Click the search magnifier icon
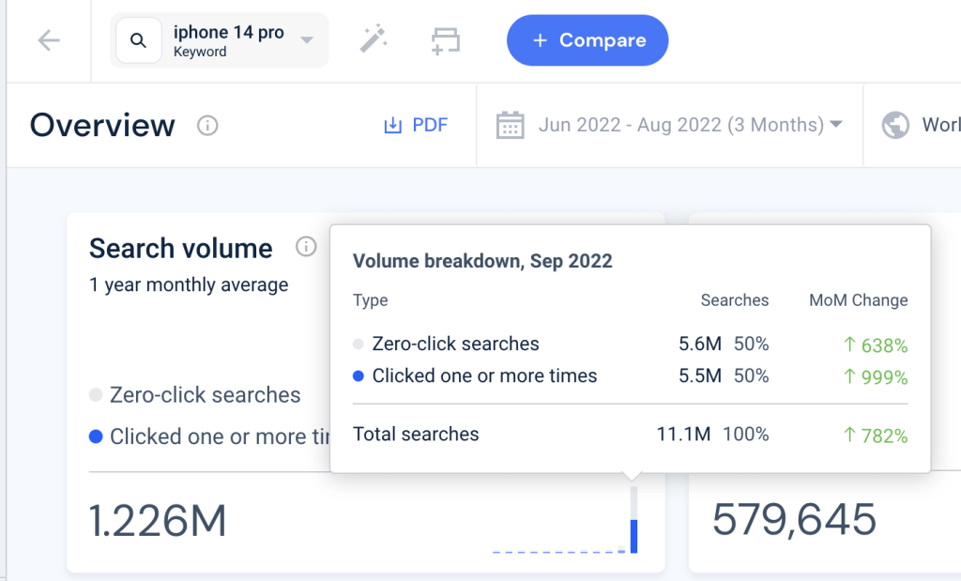 (x=139, y=40)
